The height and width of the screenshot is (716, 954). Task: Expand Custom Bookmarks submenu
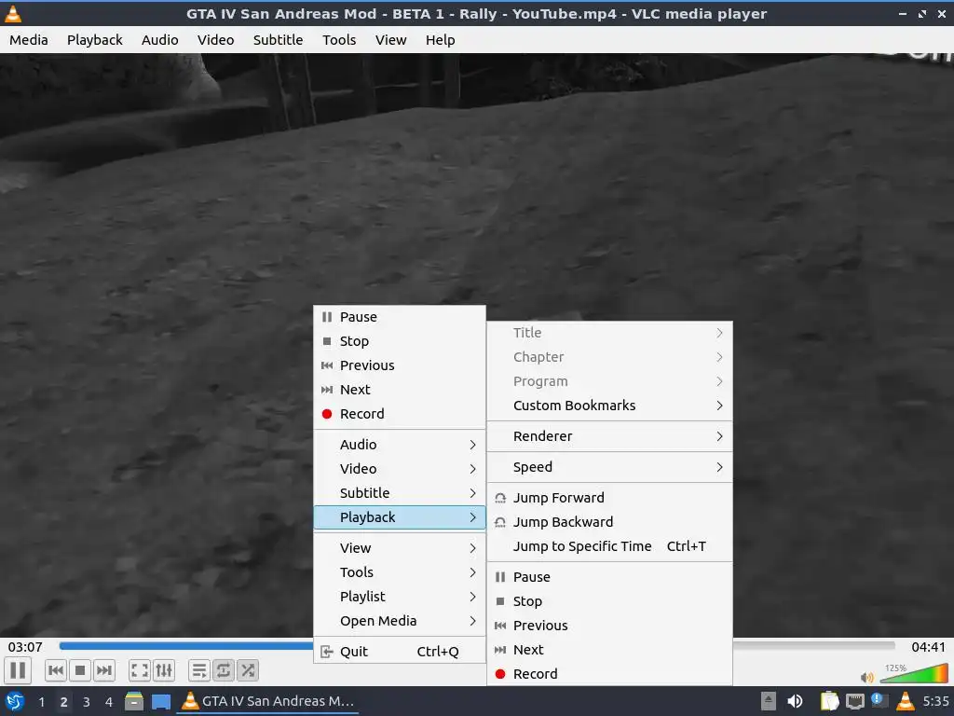pyautogui.click(x=609, y=406)
